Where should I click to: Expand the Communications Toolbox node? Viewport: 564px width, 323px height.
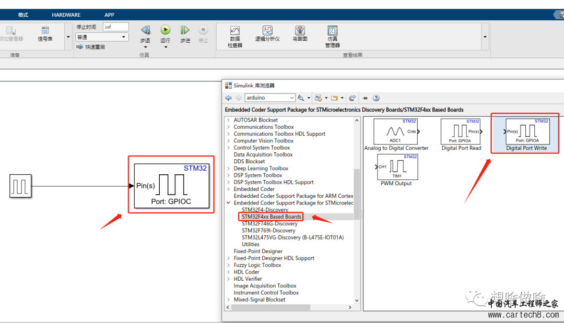pos(228,127)
